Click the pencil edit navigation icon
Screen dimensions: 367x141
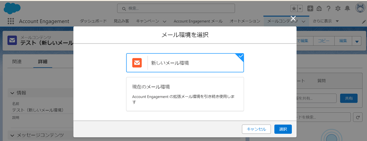[364, 21]
